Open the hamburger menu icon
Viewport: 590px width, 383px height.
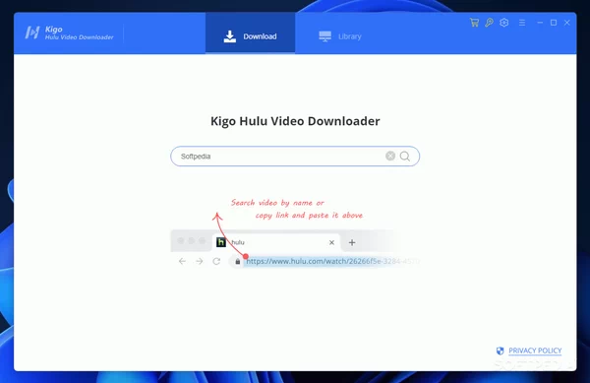point(522,23)
